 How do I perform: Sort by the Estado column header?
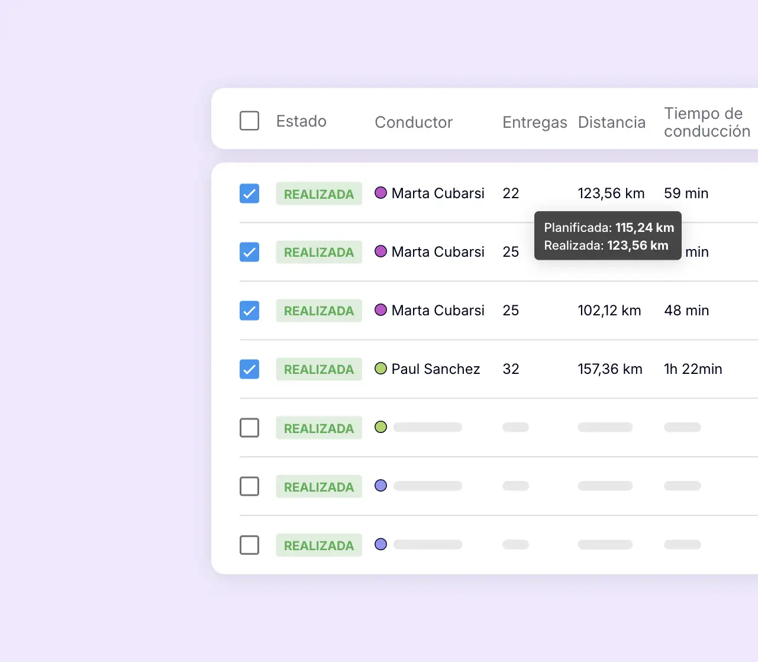[x=301, y=121]
